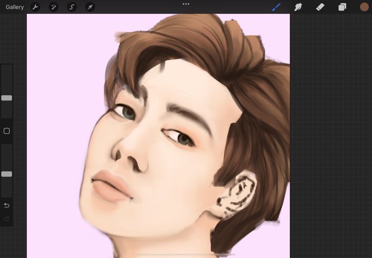Tap the square modify button in sidebar

[x=7, y=131]
